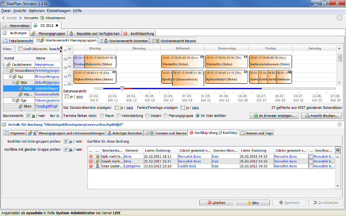
Task: Collapse the Snueusfxovx tree node
Action: click(7, 70)
